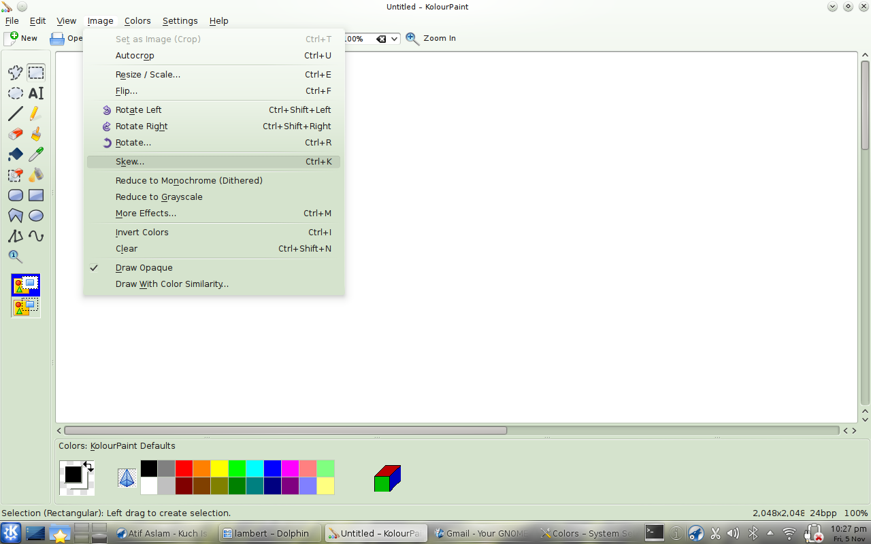Choose Autocrop from the Image menu
This screenshot has width=871, height=544.
(x=214, y=56)
